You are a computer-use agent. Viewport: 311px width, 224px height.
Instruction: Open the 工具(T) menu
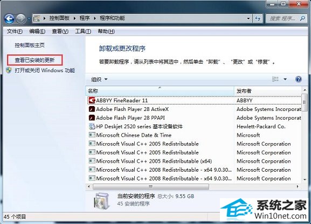[83, 31]
